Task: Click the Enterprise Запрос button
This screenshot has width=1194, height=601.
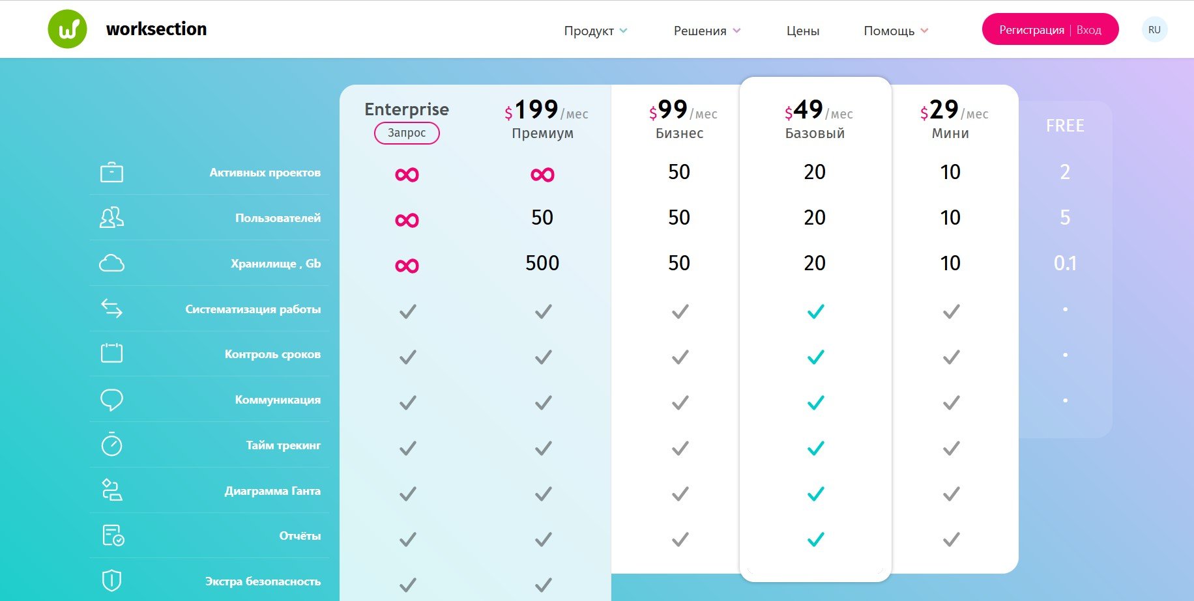Action: pos(407,133)
